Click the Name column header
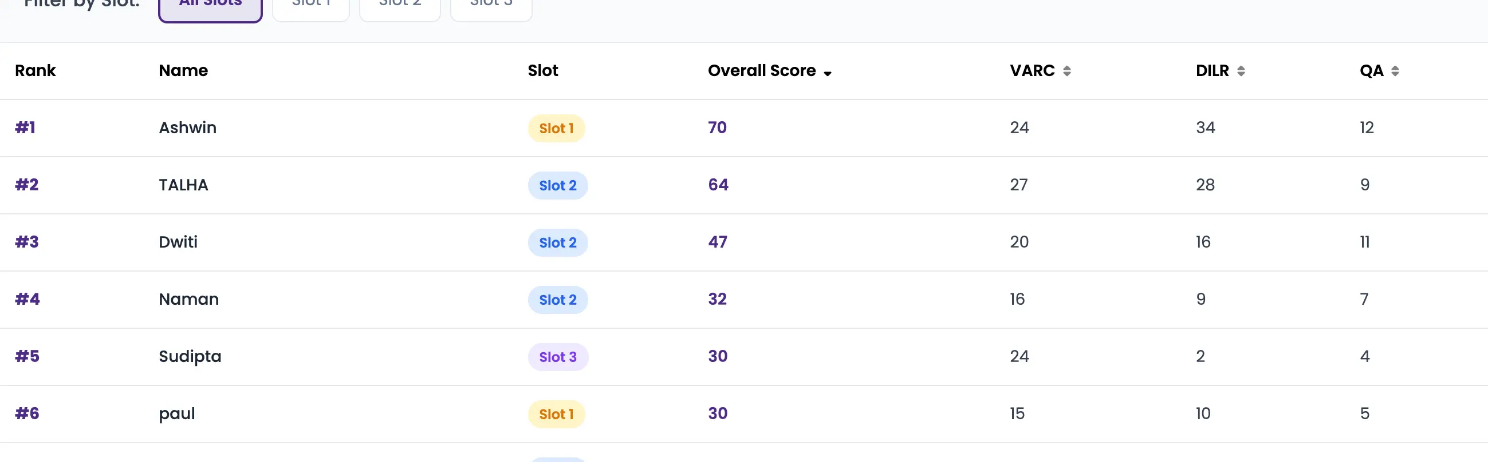1488x462 pixels. (183, 70)
